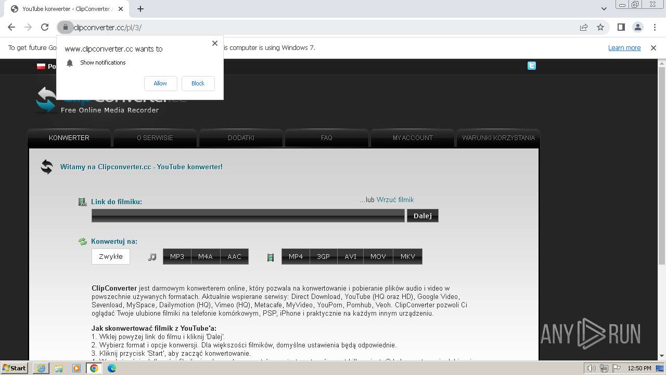Screen dimensions: 666x375
Task: Open the WARUNKI KORZYSTANIA tab
Action: point(498,138)
